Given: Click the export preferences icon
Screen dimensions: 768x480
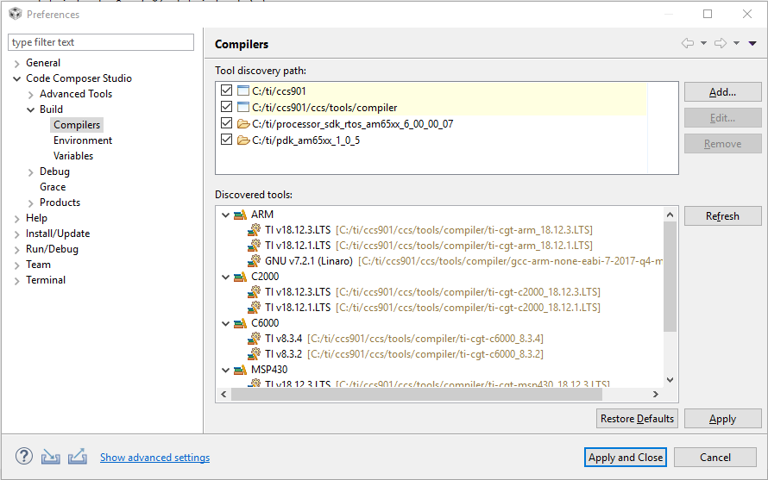Looking at the screenshot, I should (78, 457).
